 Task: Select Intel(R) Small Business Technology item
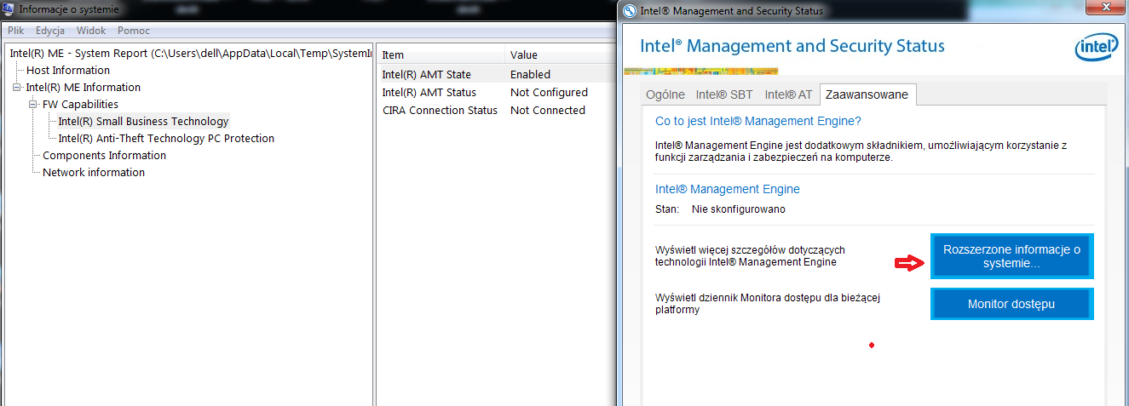coord(143,122)
